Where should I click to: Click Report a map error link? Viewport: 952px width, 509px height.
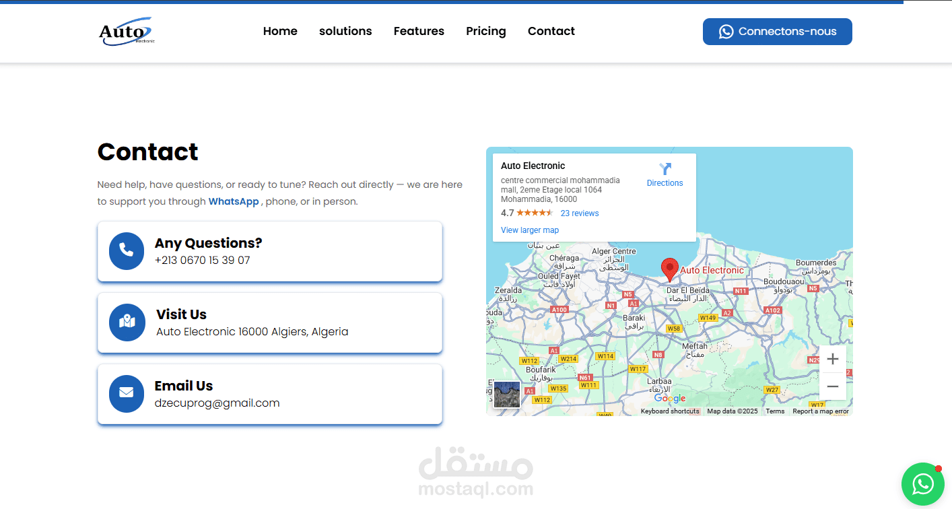point(820,411)
